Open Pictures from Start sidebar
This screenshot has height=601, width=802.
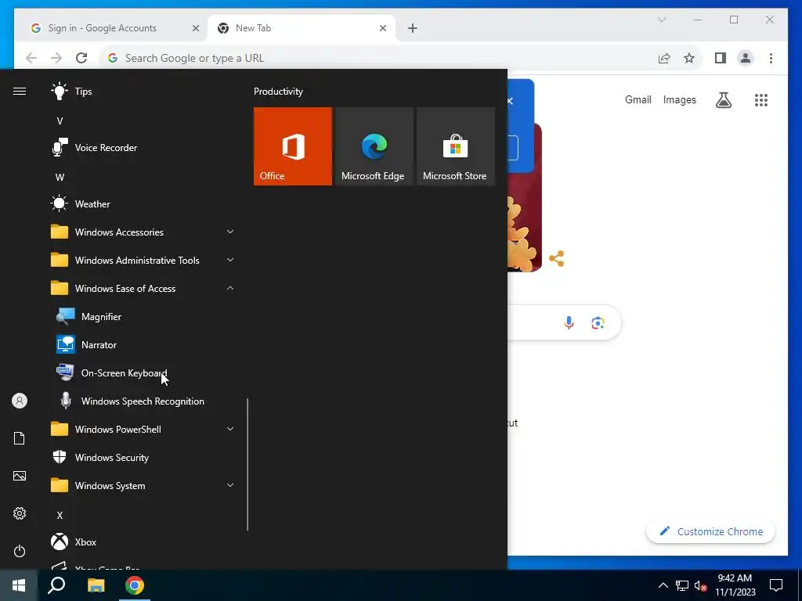pos(20,476)
